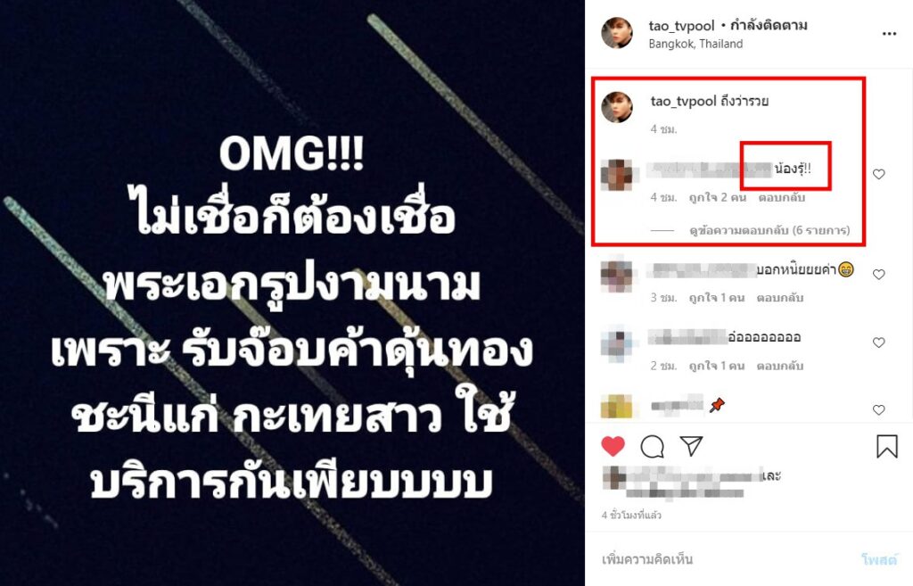Save the post with the bookmark icon

pyautogui.click(x=887, y=446)
